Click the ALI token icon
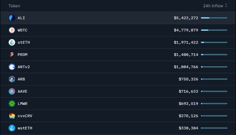The height and width of the screenshot is (135, 236). tap(12, 18)
